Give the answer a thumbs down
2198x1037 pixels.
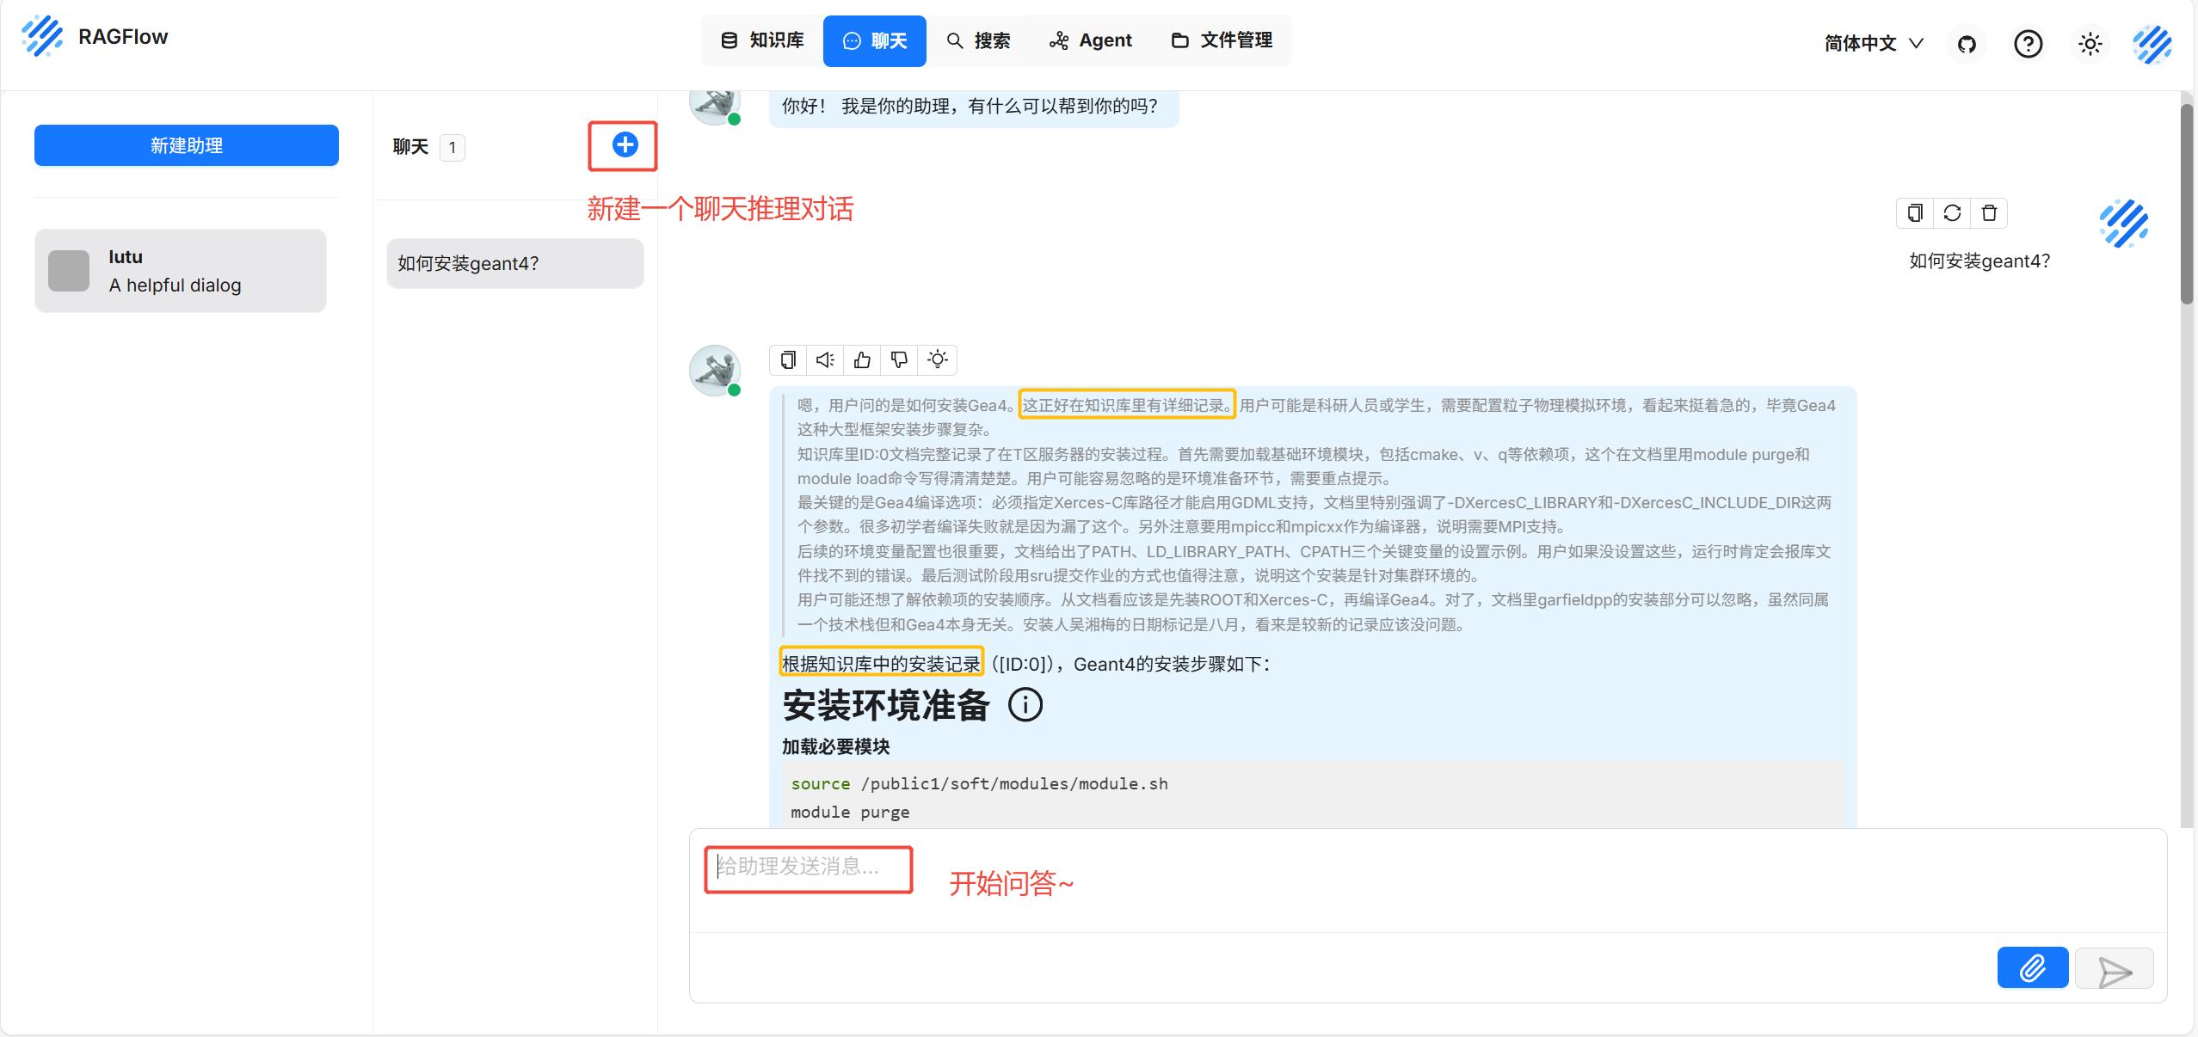(x=900, y=359)
